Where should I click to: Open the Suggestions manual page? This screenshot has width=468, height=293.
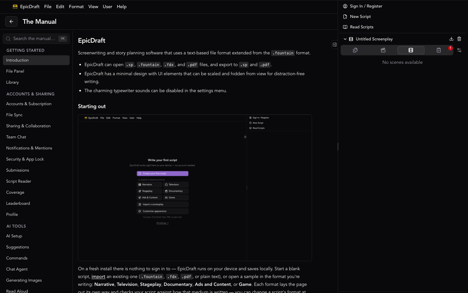pos(36,247)
